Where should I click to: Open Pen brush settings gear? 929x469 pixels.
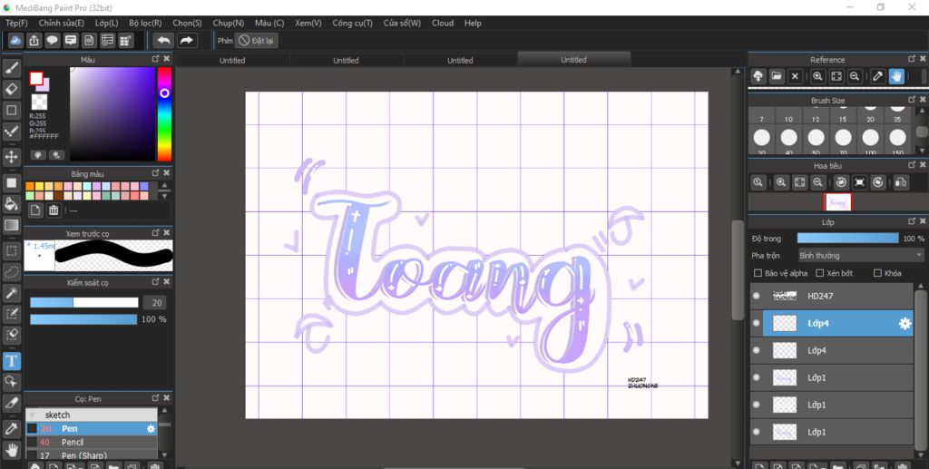coord(152,429)
